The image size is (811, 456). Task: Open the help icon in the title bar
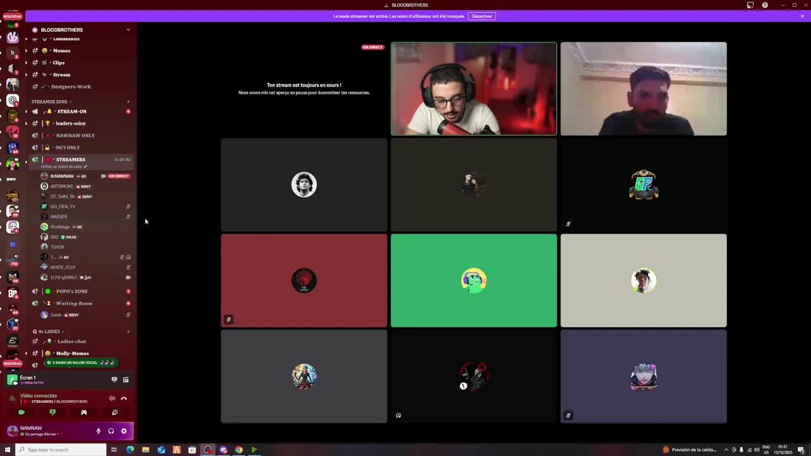click(765, 5)
